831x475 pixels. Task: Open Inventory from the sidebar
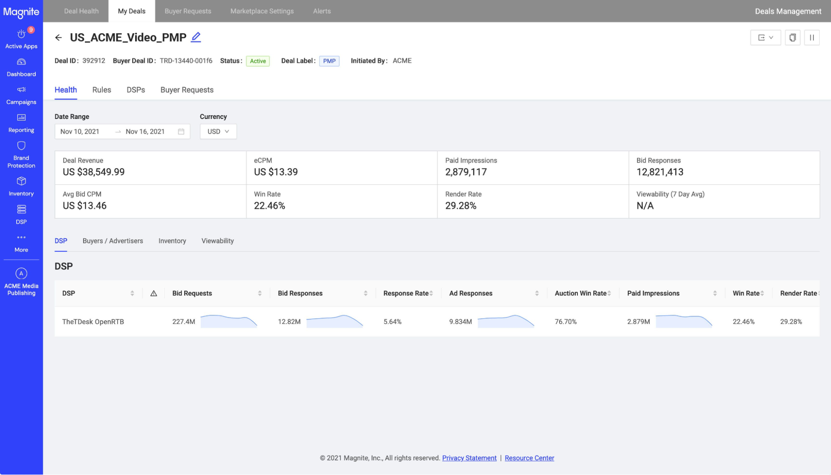tap(21, 187)
